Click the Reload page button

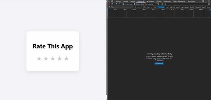159,63
